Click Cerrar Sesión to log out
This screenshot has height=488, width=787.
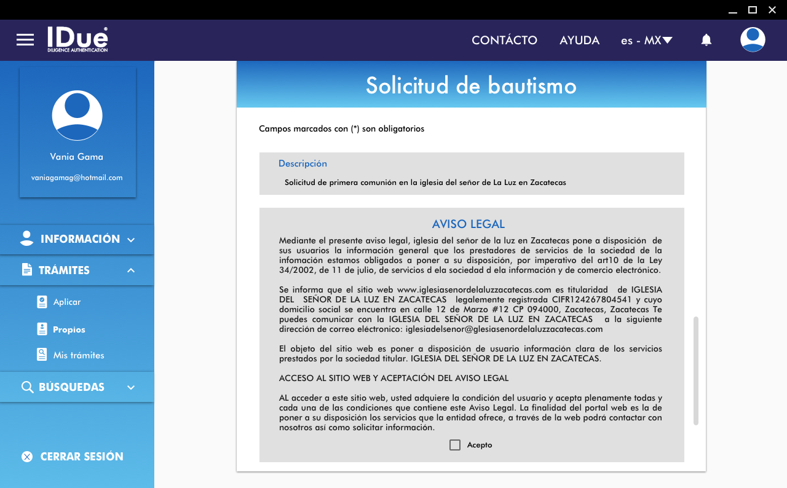tap(82, 457)
